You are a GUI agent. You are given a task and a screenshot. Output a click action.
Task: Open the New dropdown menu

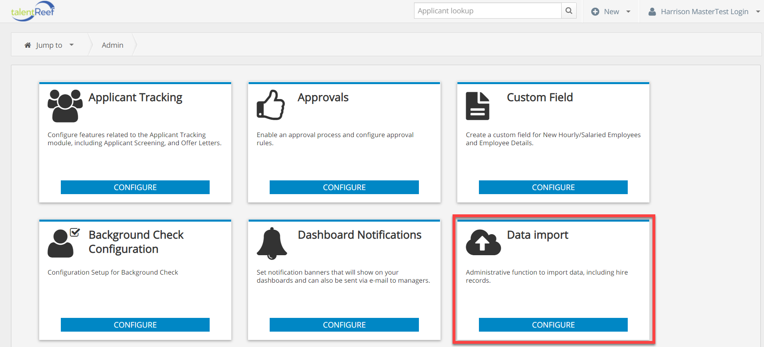pyautogui.click(x=611, y=12)
